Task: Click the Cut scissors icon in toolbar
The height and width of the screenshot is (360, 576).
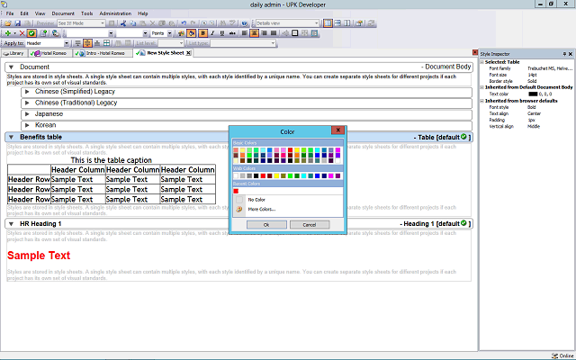Action: coord(121,22)
